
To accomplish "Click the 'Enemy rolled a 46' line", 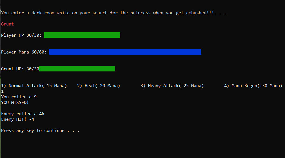I will (23, 114).
